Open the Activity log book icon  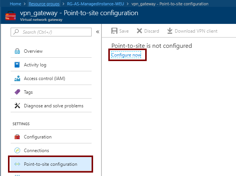coord(17,65)
